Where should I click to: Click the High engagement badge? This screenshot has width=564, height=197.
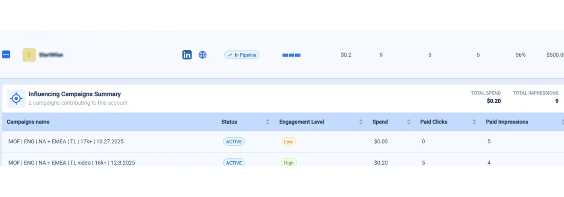point(289,163)
